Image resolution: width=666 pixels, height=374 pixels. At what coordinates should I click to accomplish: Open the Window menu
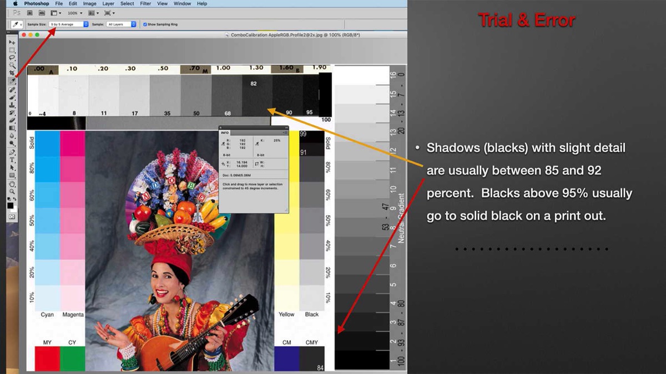tap(182, 3)
